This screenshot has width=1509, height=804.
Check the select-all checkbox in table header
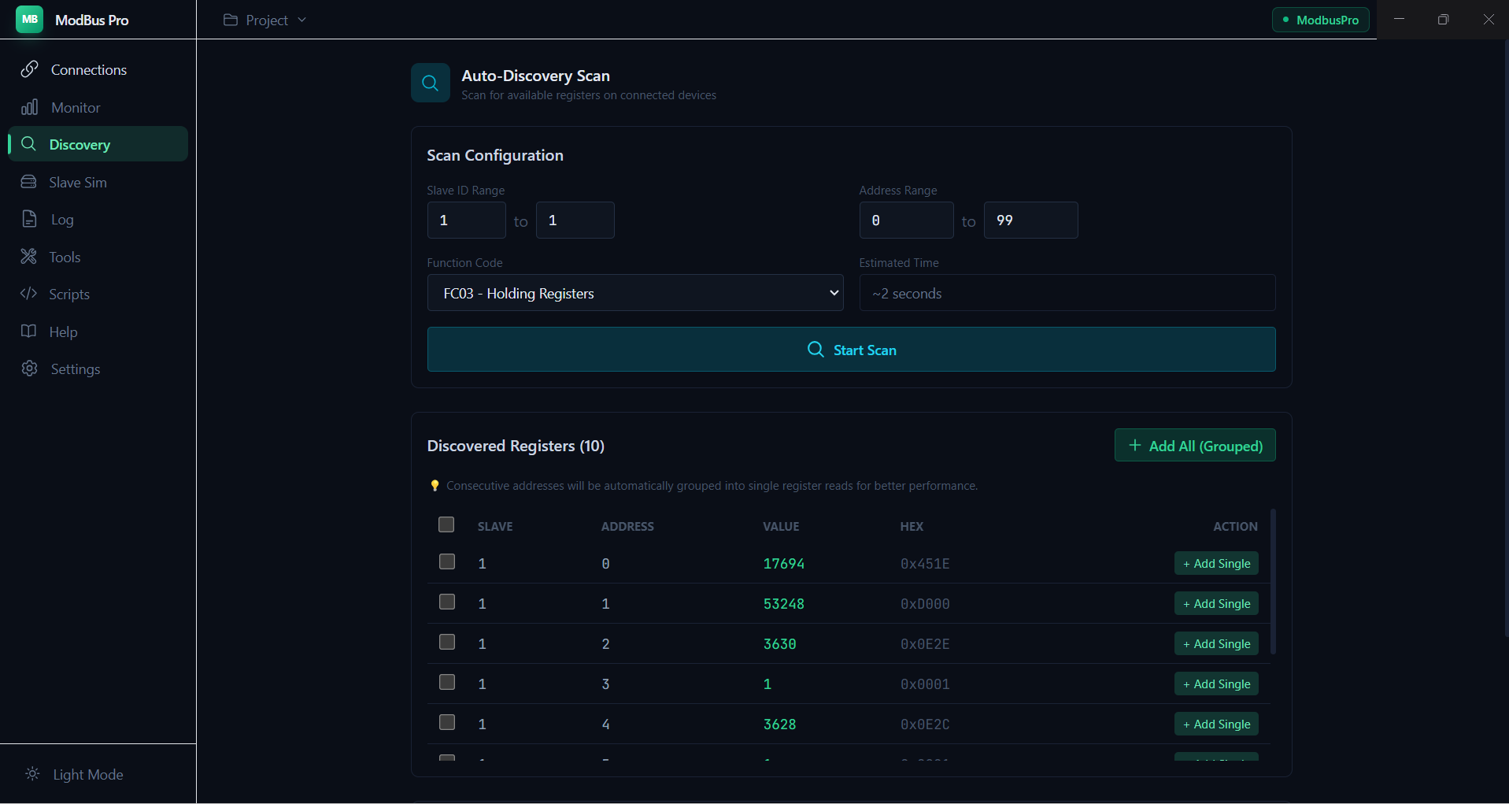click(x=446, y=524)
